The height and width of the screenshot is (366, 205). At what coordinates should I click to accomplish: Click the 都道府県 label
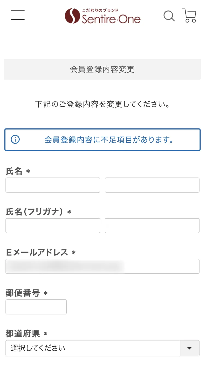point(23,334)
